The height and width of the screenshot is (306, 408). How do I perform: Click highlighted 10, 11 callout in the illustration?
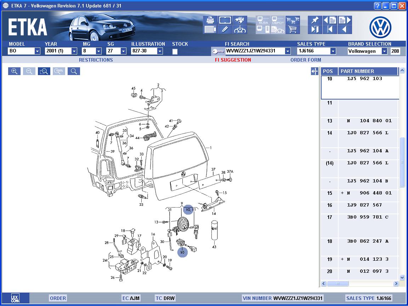(x=189, y=209)
